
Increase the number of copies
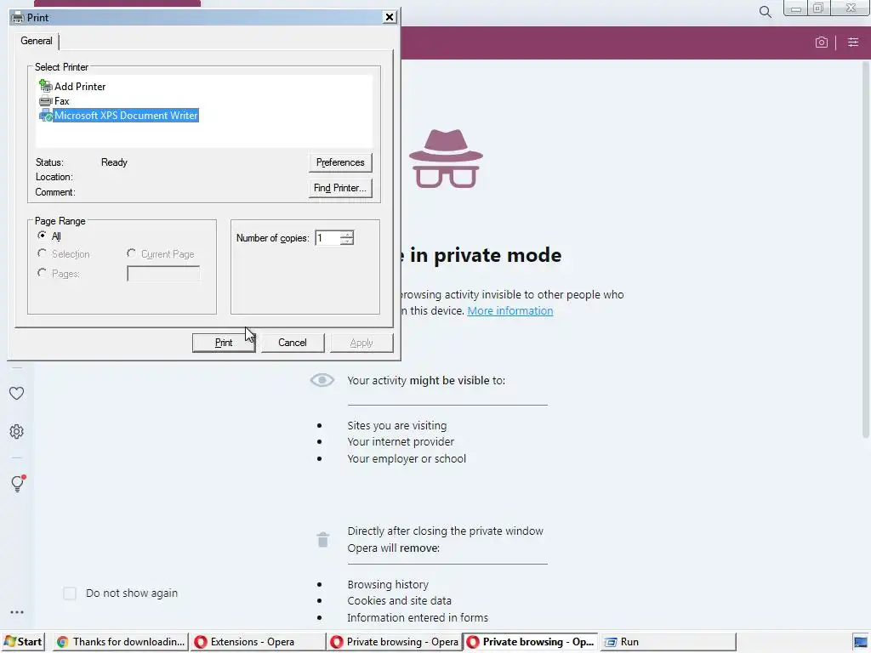coord(347,235)
